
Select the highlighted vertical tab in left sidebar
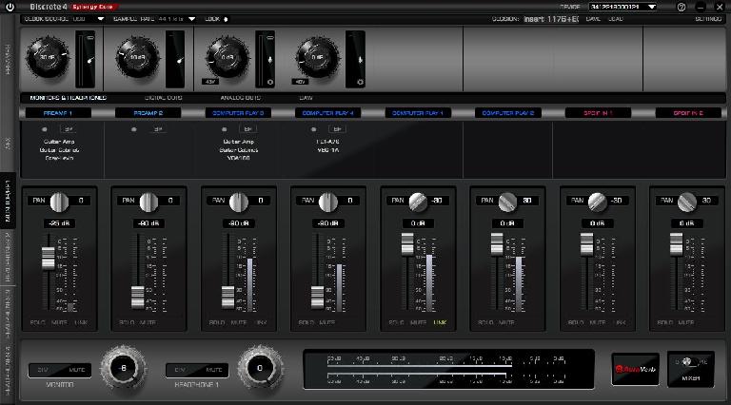(x=8, y=201)
